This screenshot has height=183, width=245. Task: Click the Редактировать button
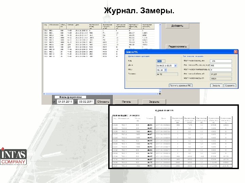click(x=177, y=46)
